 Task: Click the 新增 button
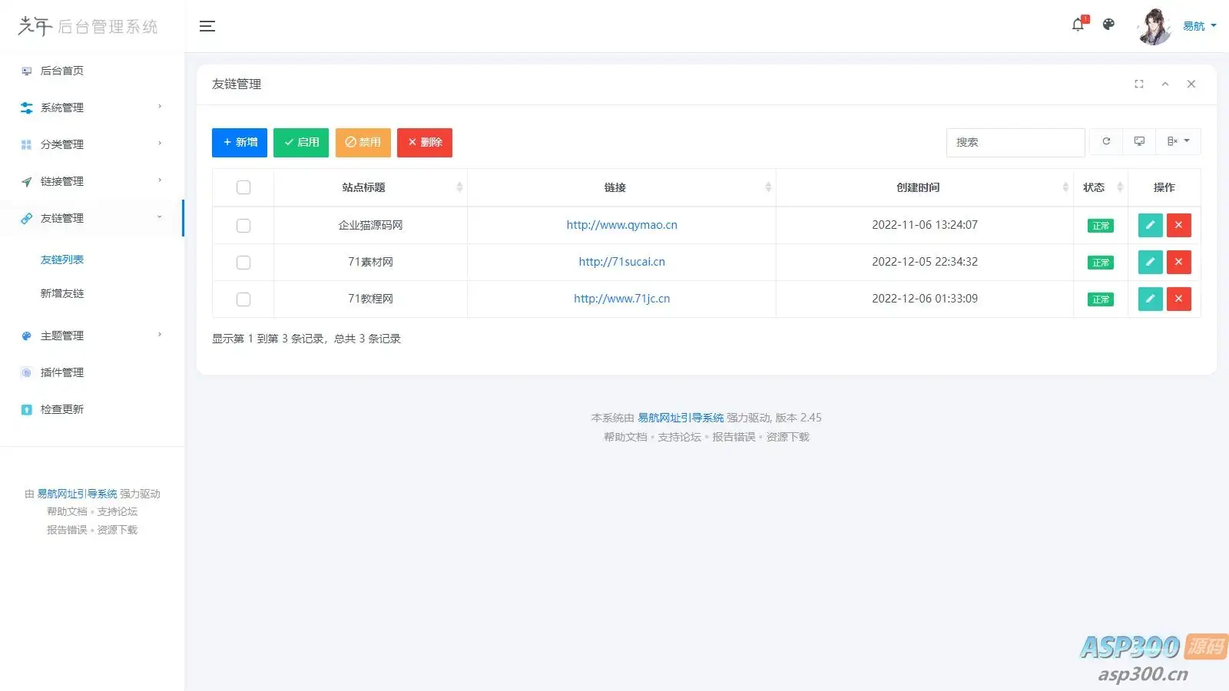pos(240,143)
